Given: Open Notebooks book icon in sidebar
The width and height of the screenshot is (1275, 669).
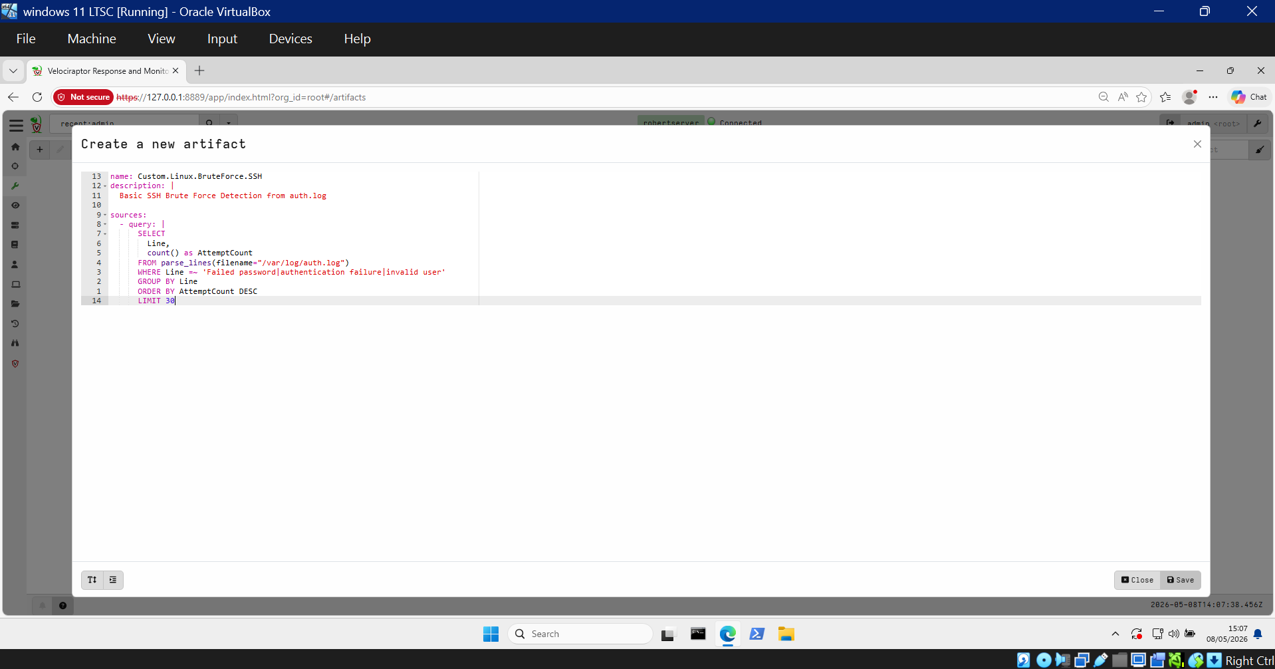Looking at the screenshot, I should pyautogui.click(x=15, y=245).
